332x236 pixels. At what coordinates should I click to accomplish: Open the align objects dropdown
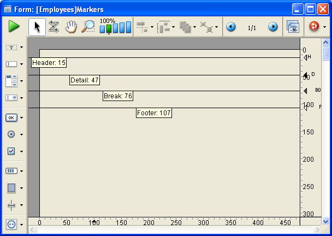click(152, 27)
